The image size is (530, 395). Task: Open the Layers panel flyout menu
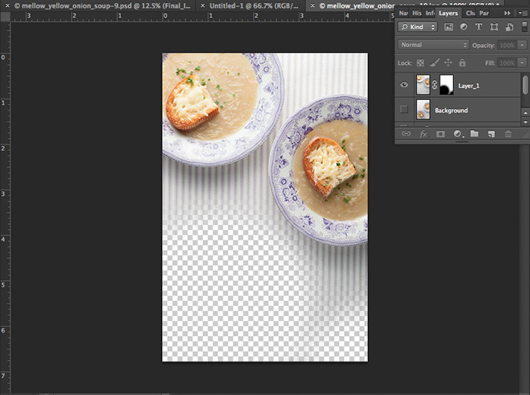point(521,13)
